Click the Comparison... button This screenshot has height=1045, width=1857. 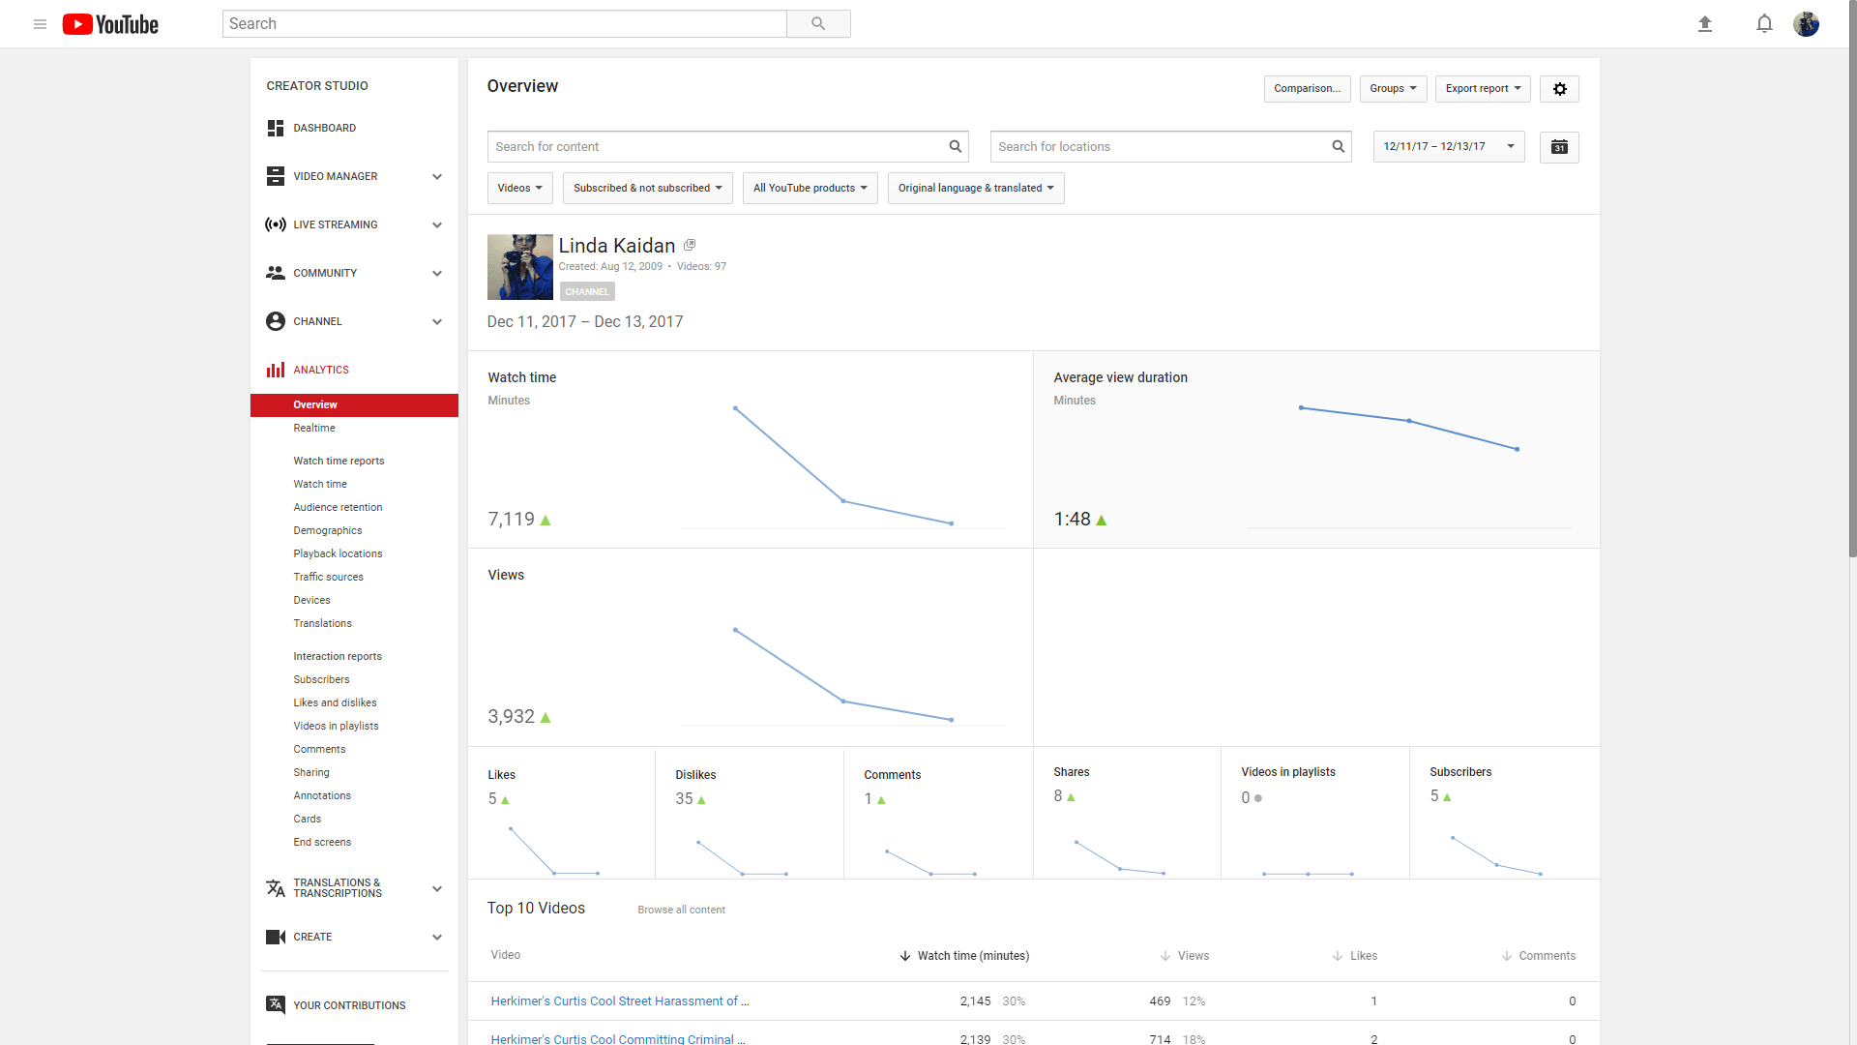pos(1308,89)
